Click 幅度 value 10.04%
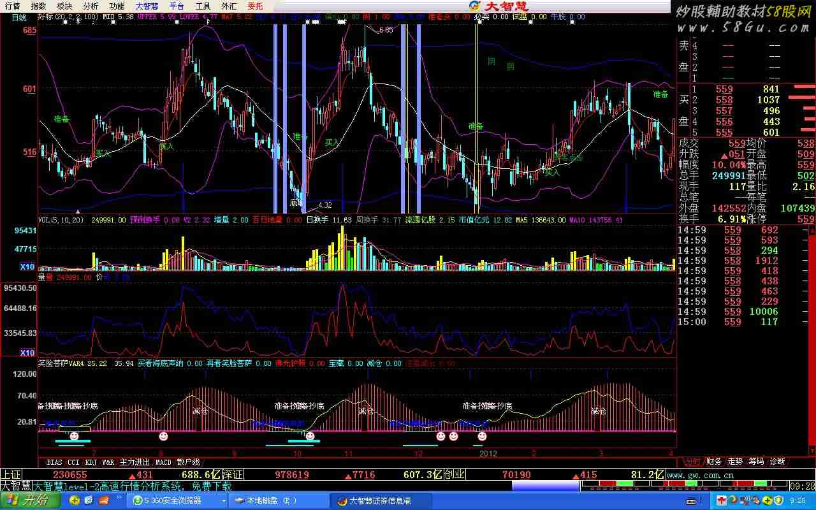The width and height of the screenshot is (816, 510). tap(729, 165)
